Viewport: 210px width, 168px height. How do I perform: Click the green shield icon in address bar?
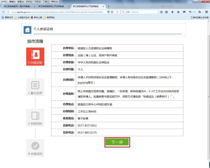[x=108, y=12]
